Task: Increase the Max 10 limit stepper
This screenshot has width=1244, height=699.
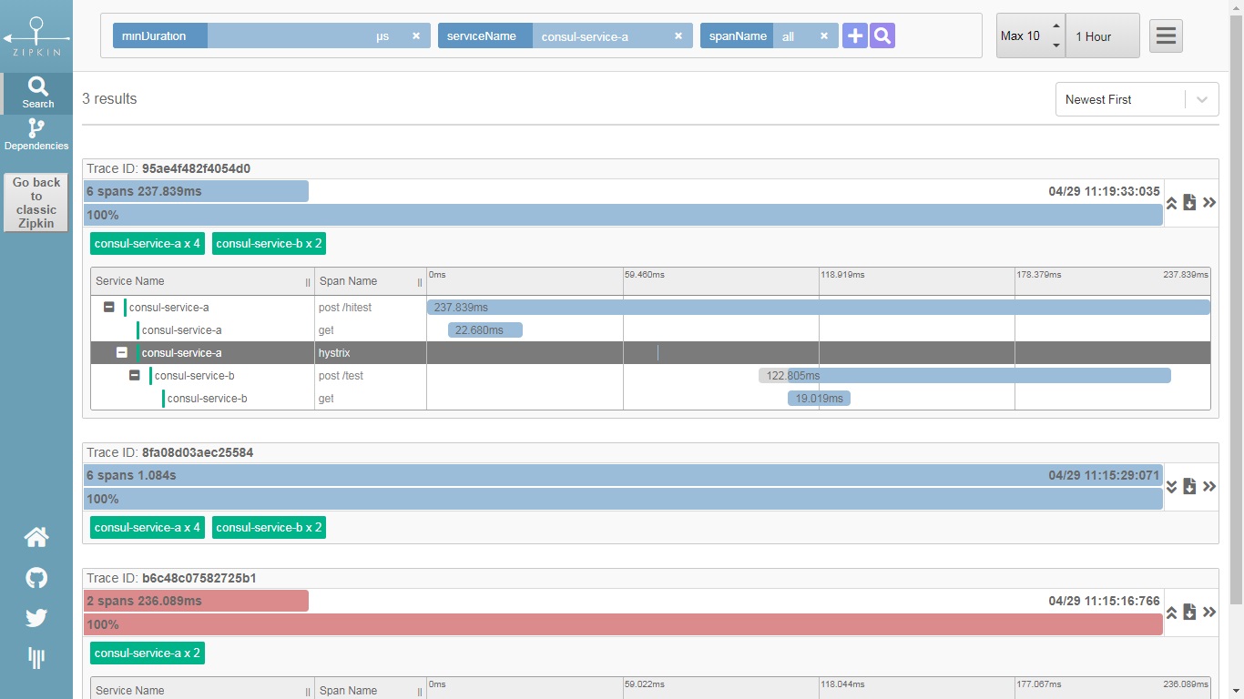Action: pos(1056,26)
